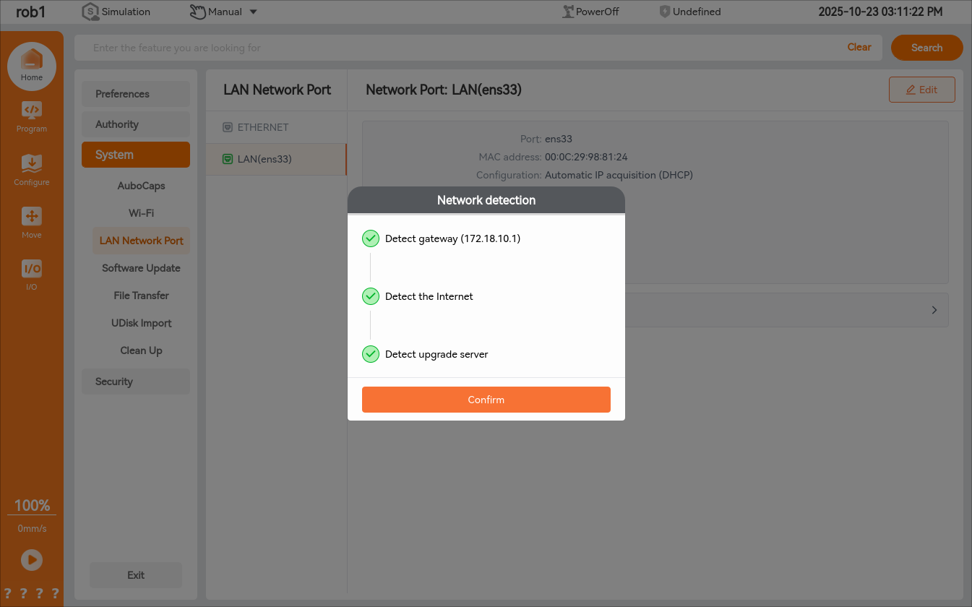Click the Simulation mode icon
The width and height of the screenshot is (972, 607).
(x=90, y=12)
